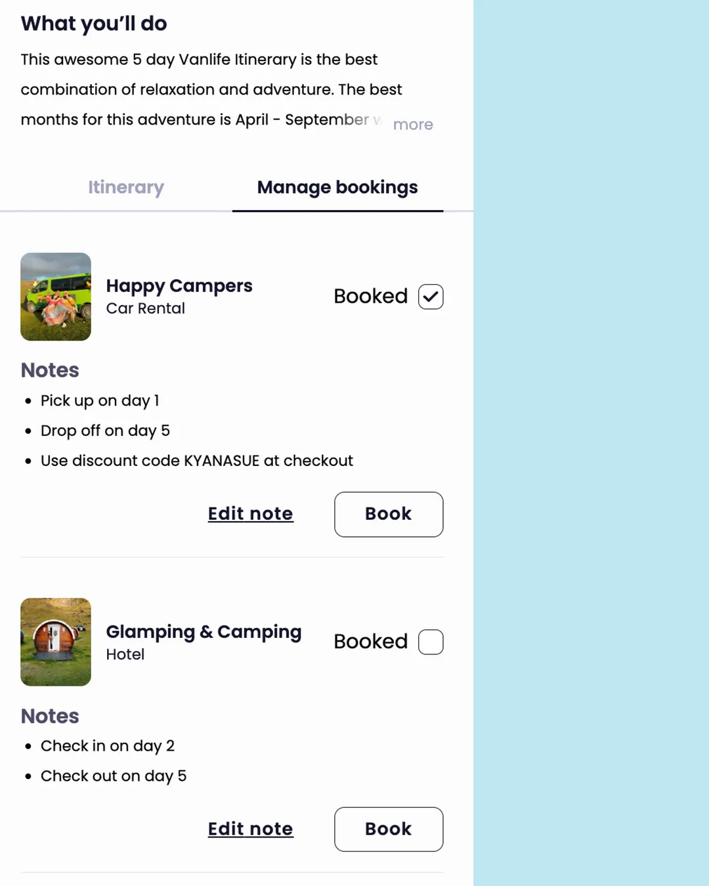Viewport: 709px width, 886px height.
Task: Select the Manage bookings tab
Action: (x=337, y=188)
